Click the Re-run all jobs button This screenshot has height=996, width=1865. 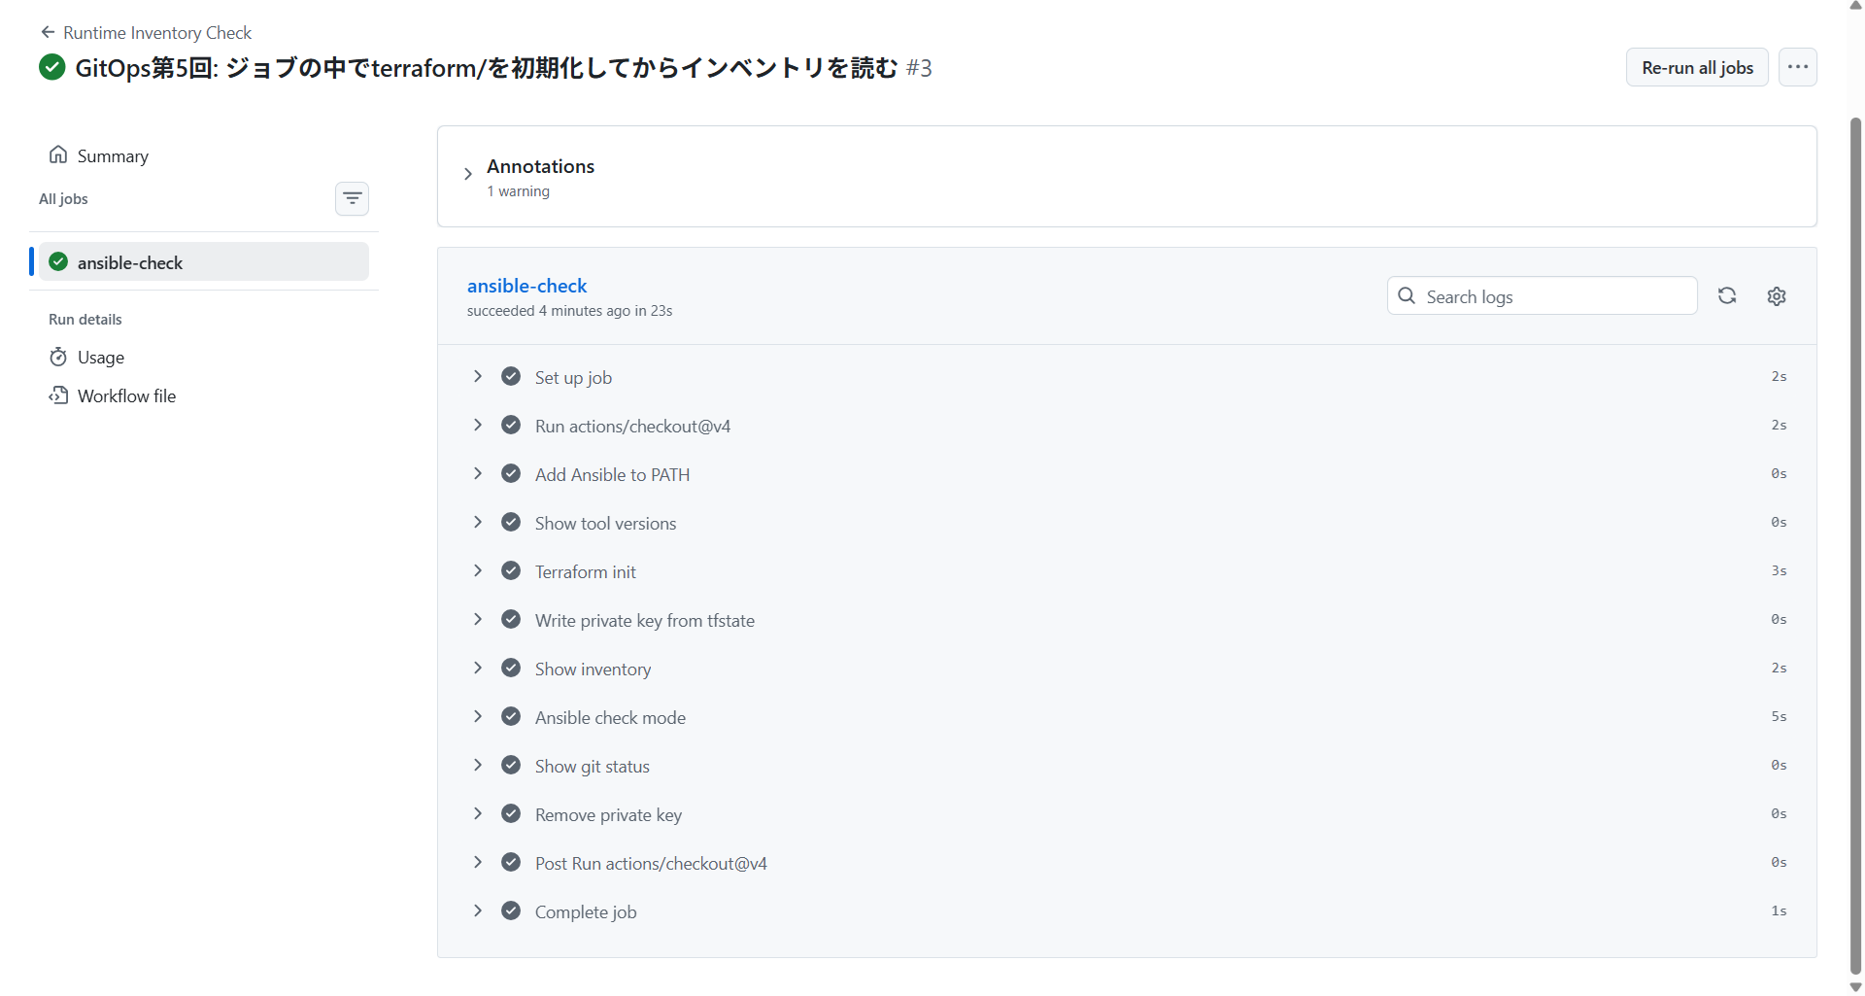pyautogui.click(x=1697, y=67)
